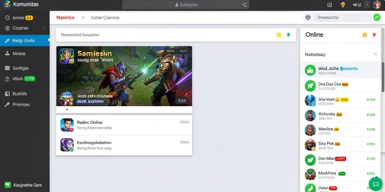Image resolution: width=385 pixels, height=192 pixels.
Task: Click the GED button on banner
Action: [x=182, y=100]
